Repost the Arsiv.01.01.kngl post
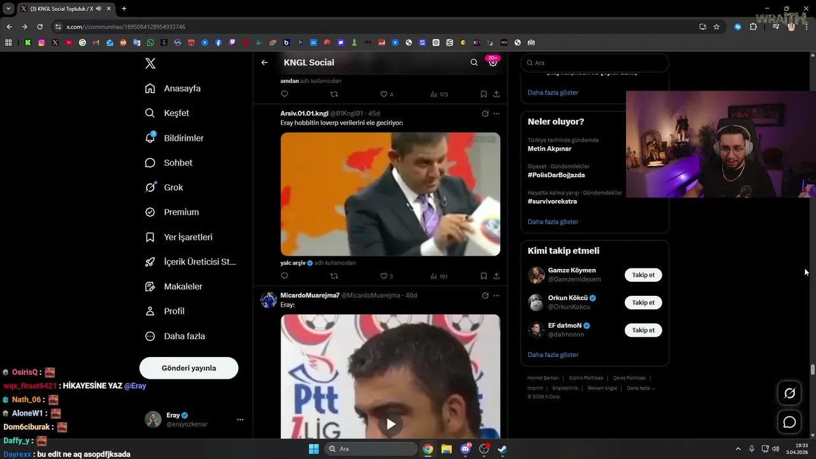 (x=334, y=276)
